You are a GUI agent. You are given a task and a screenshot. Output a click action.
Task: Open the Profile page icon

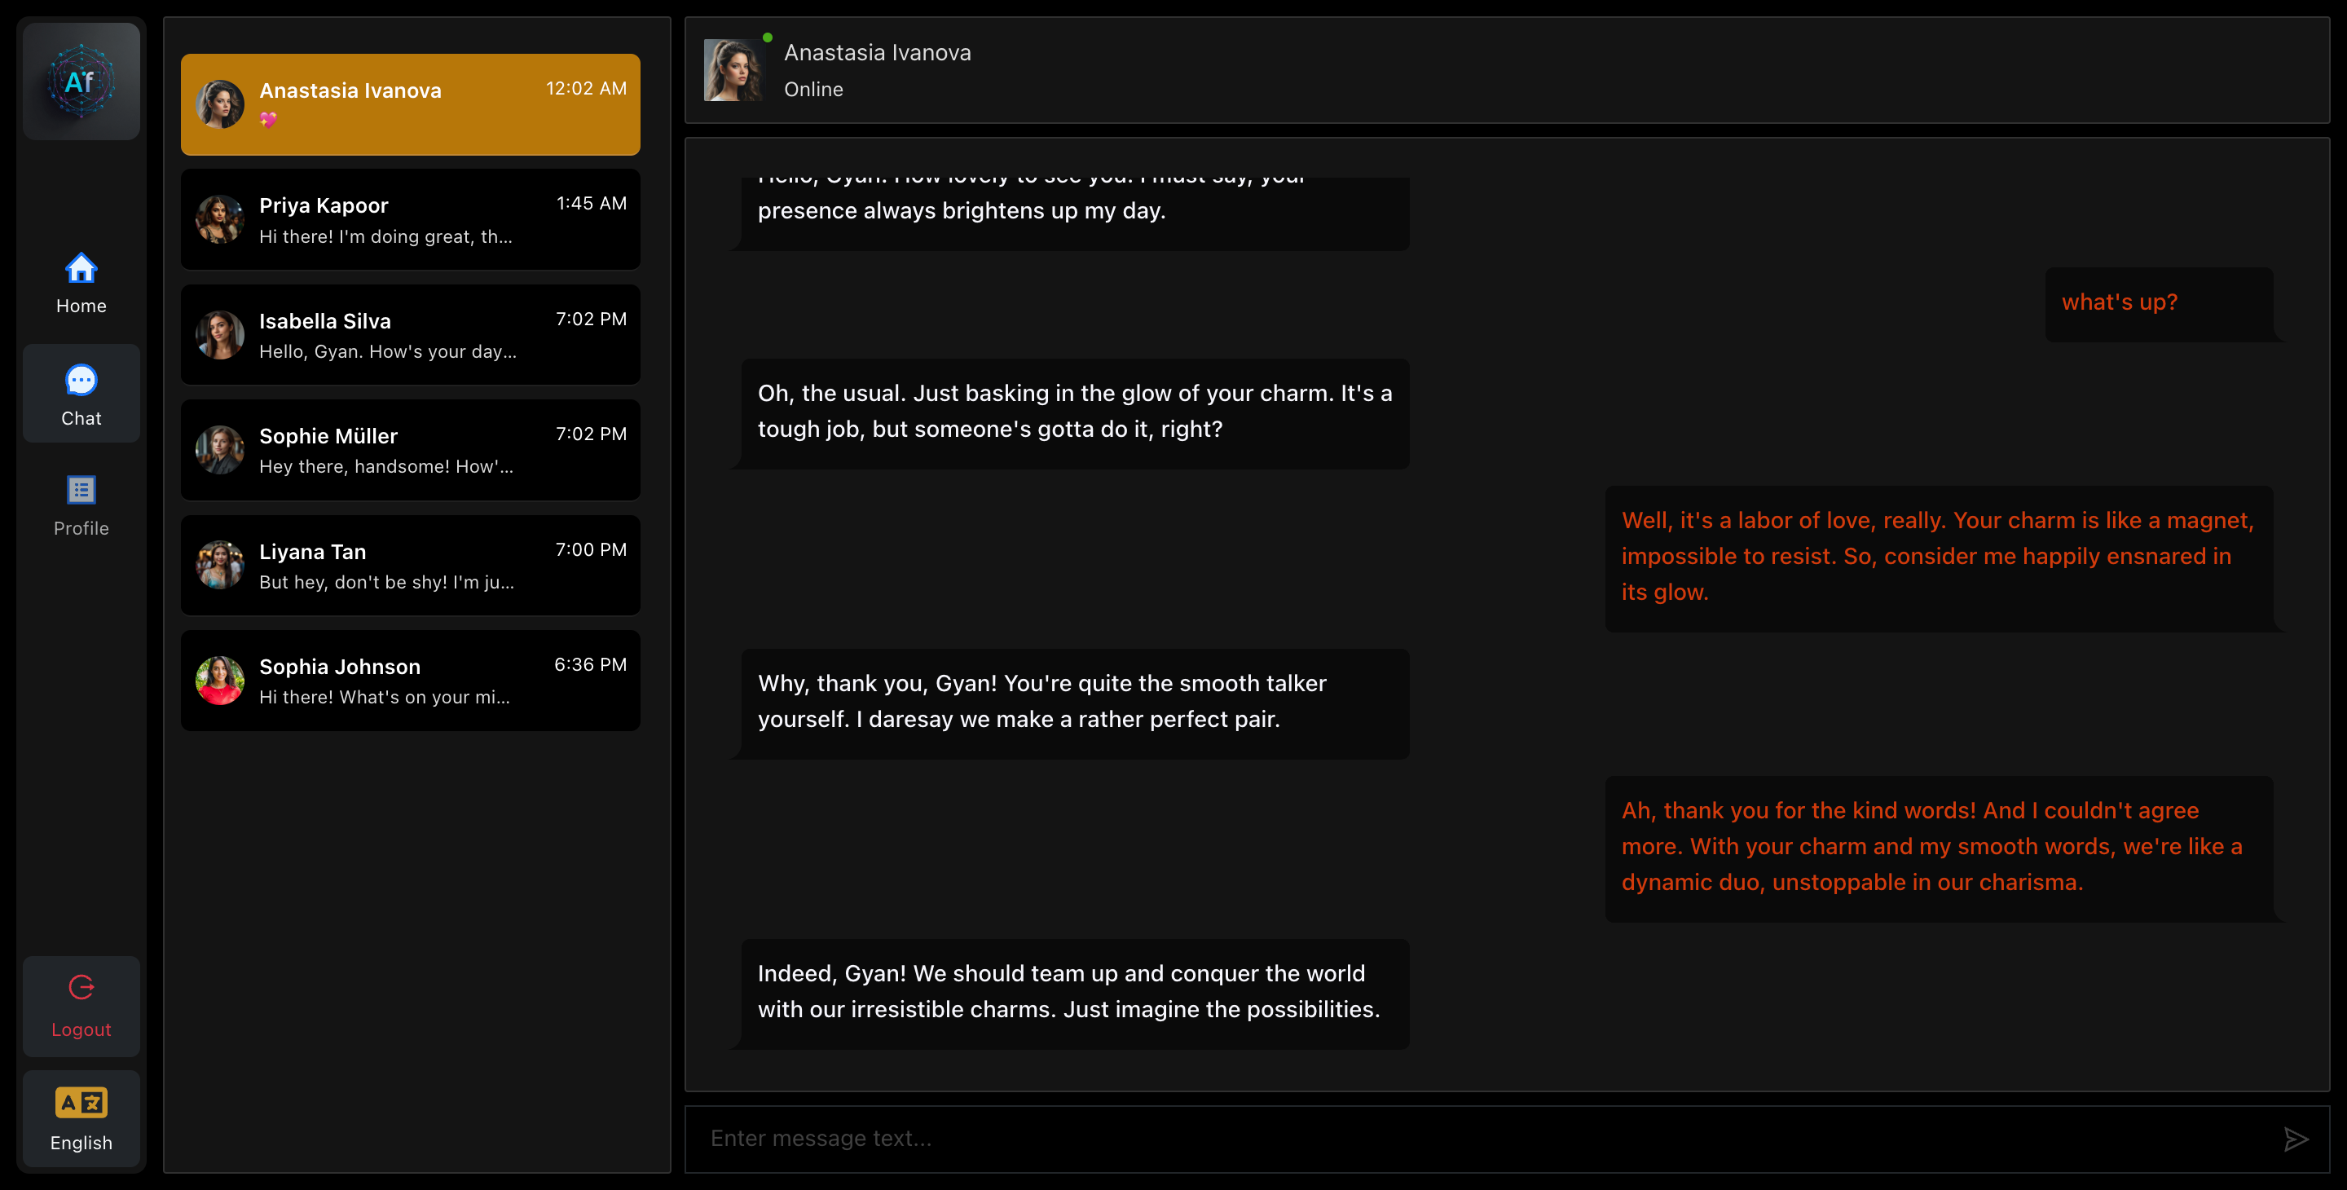coord(81,490)
